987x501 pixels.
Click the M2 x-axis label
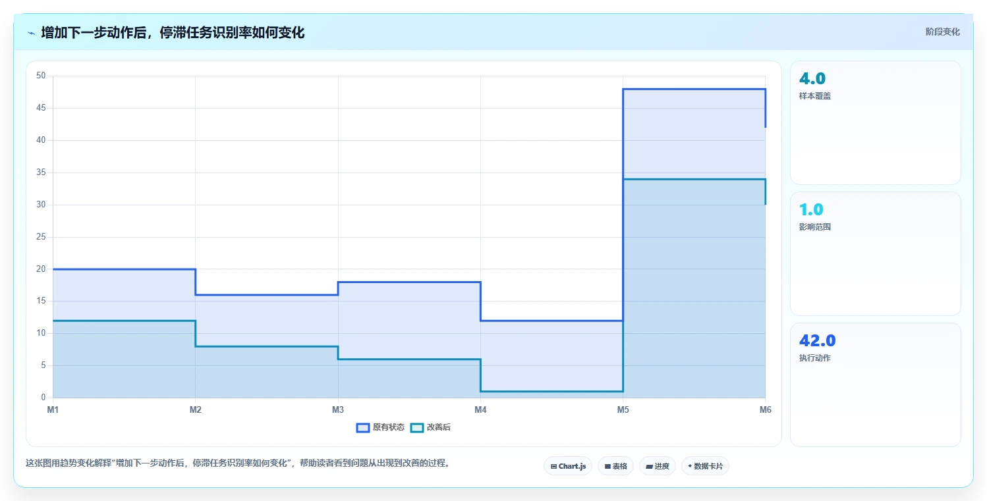[196, 410]
